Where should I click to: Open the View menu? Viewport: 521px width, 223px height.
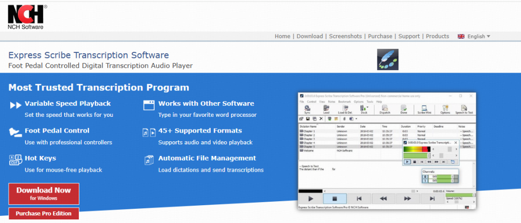pos(322,102)
